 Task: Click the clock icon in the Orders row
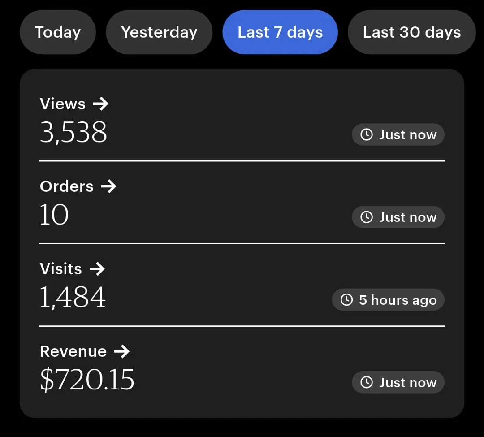(x=367, y=217)
